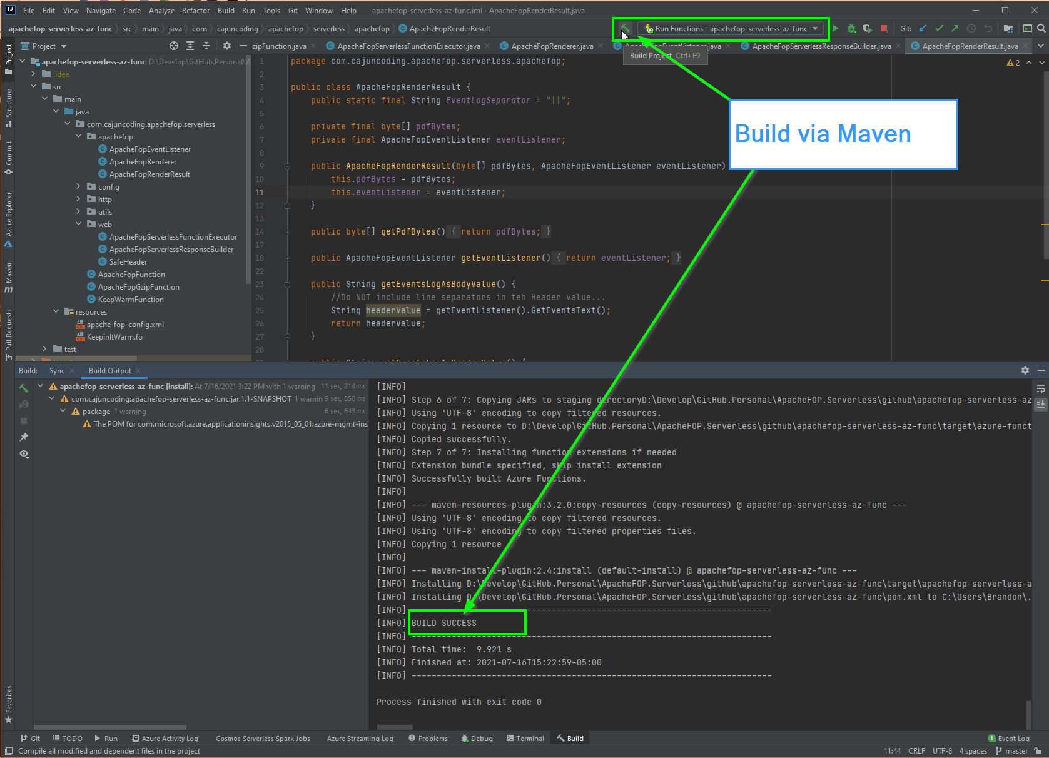Toggle tool window bars icon bottom-left
Screen dimensions: 1049x758
click(9, 751)
